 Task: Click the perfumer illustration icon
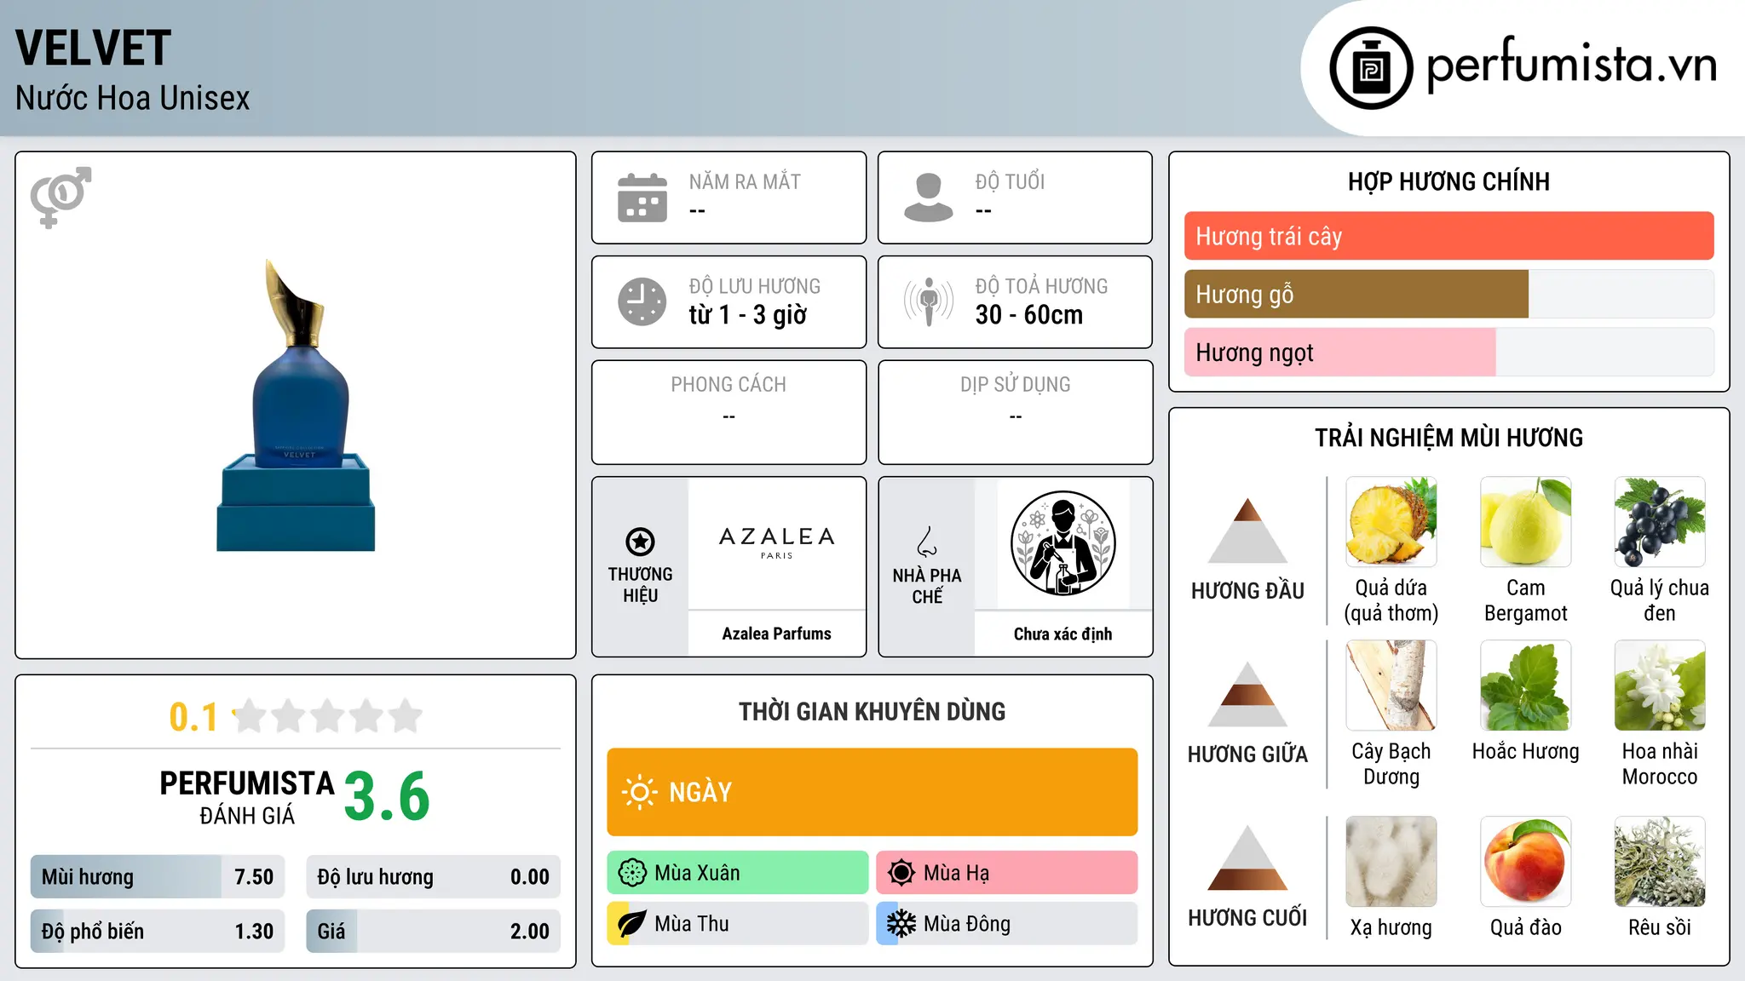coord(1063,543)
